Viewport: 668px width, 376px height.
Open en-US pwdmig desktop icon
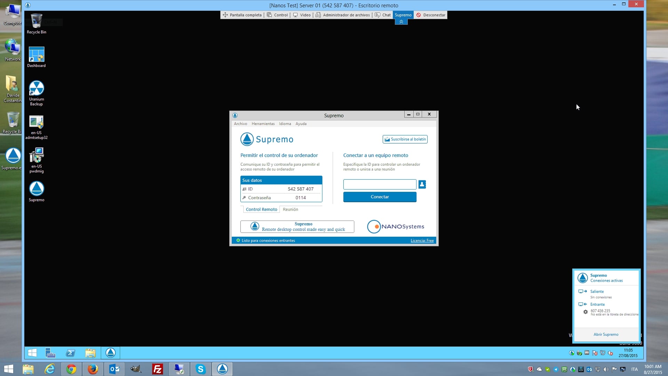(37, 160)
